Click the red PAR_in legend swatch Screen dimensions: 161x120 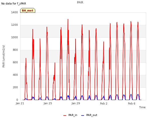pyautogui.click(x=65, y=115)
